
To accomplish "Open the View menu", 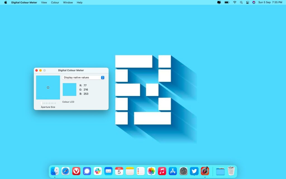I will [x=44, y=3].
